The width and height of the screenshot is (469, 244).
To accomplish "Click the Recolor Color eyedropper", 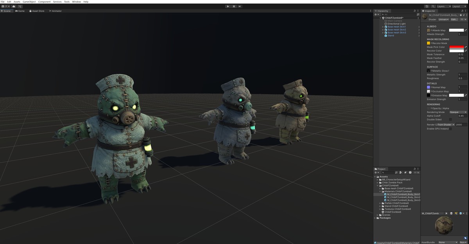I will [465, 51].
